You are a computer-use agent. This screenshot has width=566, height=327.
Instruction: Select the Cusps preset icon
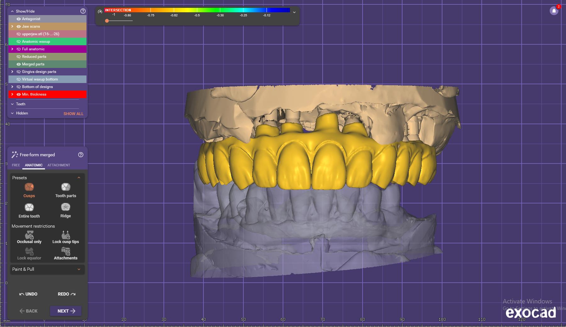[x=29, y=187]
